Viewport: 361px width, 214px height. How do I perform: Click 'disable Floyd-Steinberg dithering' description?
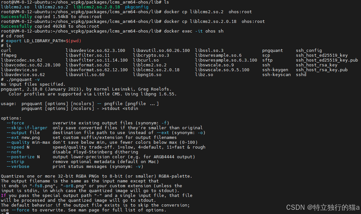point(95,152)
